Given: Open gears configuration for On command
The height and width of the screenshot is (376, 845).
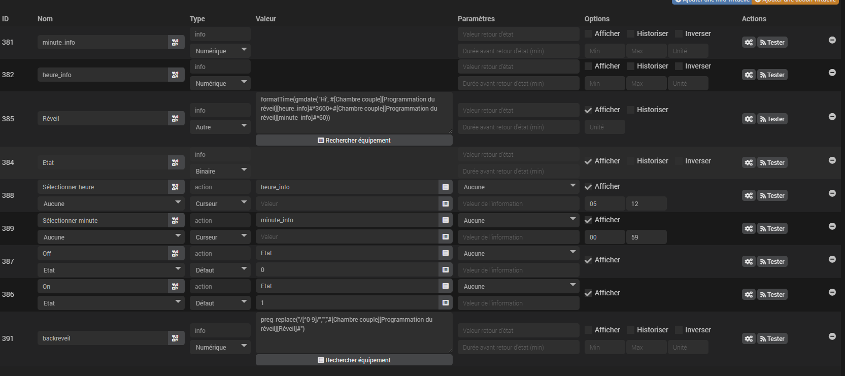Looking at the screenshot, I should [749, 294].
